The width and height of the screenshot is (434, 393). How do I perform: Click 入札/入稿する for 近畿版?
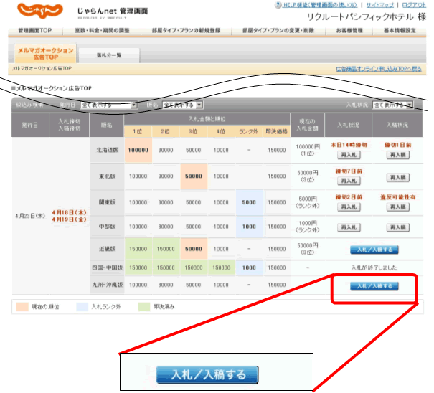(x=374, y=250)
